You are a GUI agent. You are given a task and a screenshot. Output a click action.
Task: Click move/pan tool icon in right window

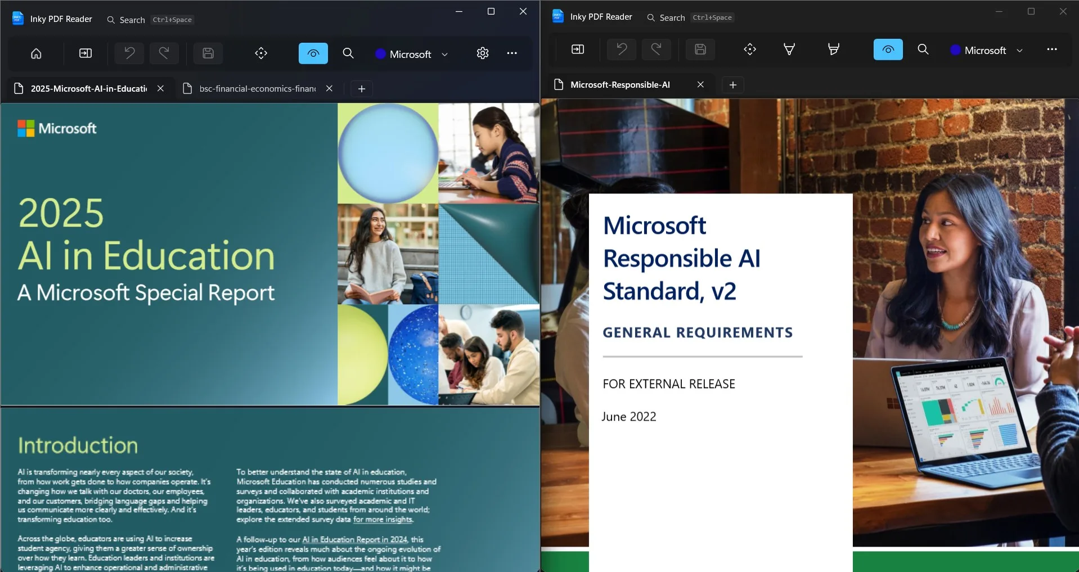(x=750, y=49)
